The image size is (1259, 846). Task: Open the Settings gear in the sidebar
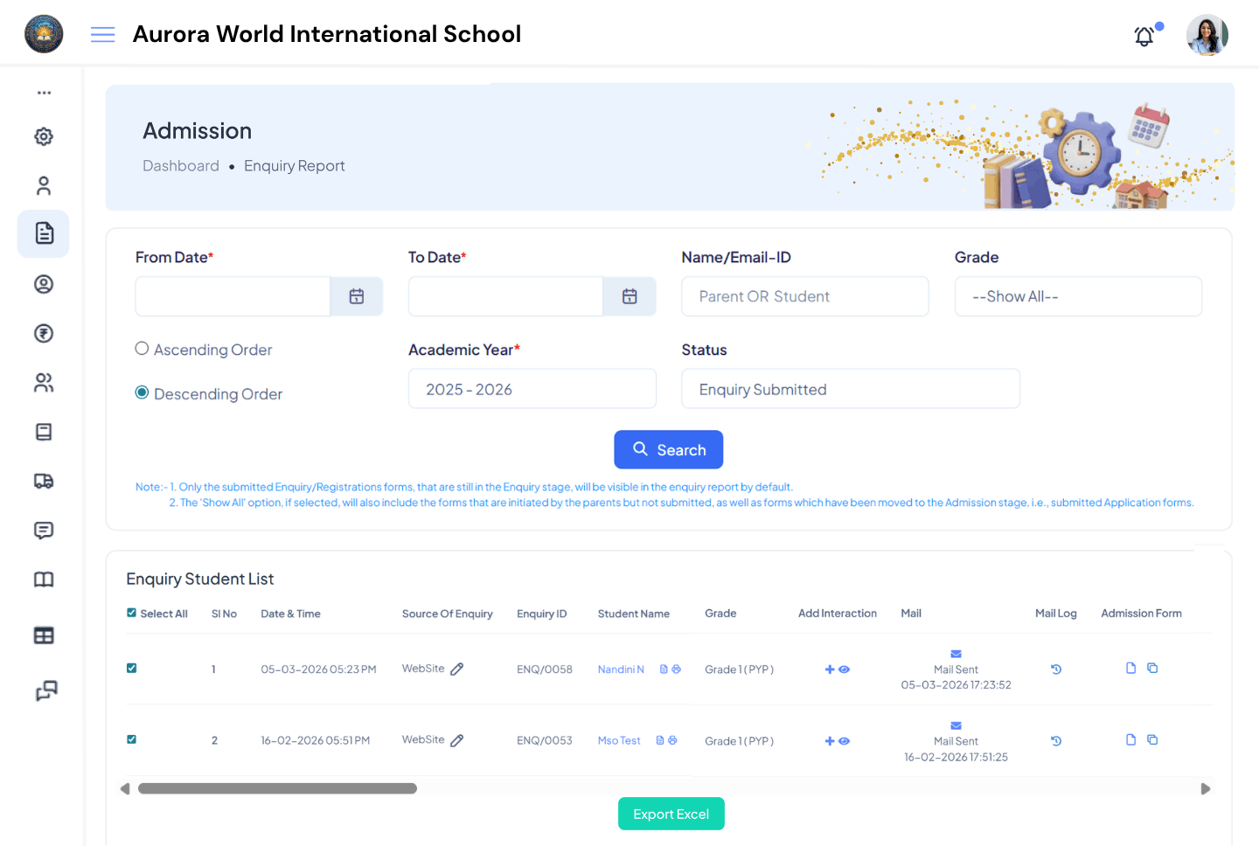tap(43, 136)
